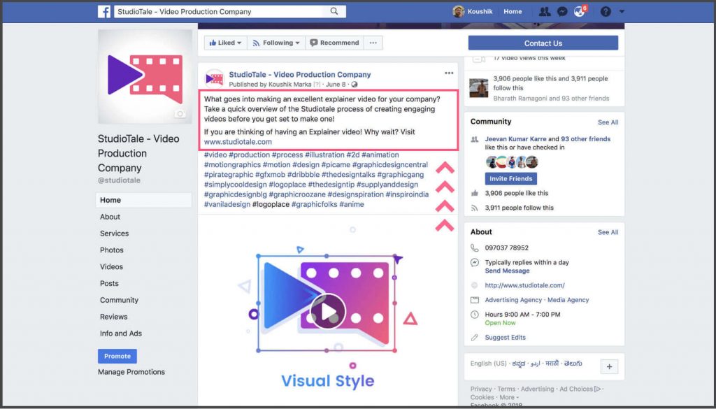This screenshot has height=409, width=716.
Task: Open the Following dropdown
Action: pyautogui.click(x=276, y=43)
